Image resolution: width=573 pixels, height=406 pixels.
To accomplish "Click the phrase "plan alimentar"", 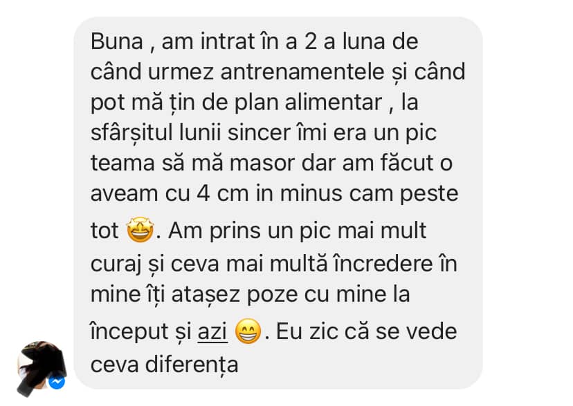I will tap(308, 103).
